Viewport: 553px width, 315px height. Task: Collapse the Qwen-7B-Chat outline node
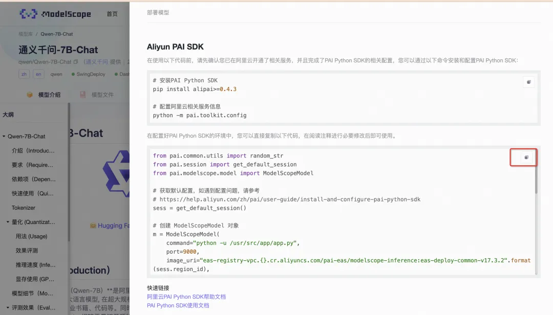pyautogui.click(x=4, y=136)
